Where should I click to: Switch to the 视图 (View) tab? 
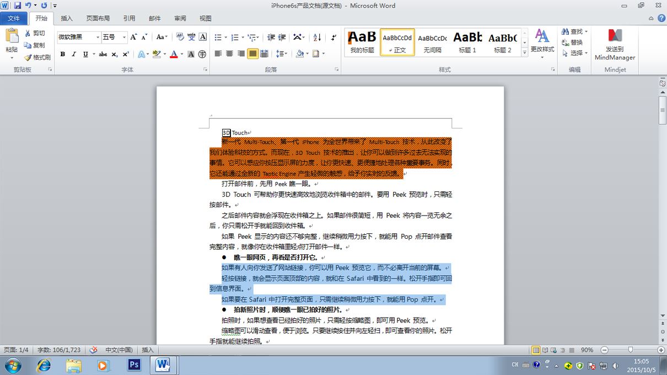(206, 18)
